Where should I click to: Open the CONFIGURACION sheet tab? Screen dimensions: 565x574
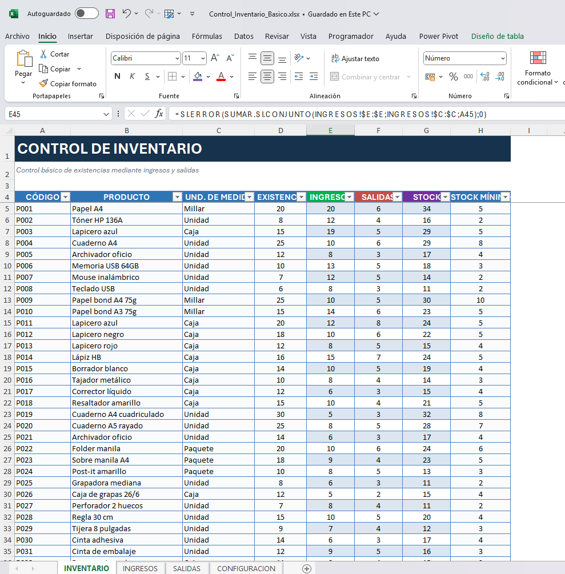tap(246, 568)
